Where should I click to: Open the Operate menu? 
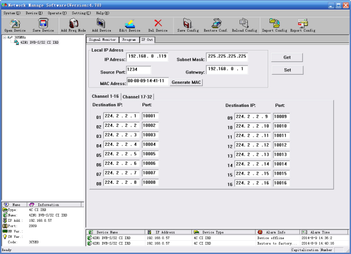click(55, 12)
